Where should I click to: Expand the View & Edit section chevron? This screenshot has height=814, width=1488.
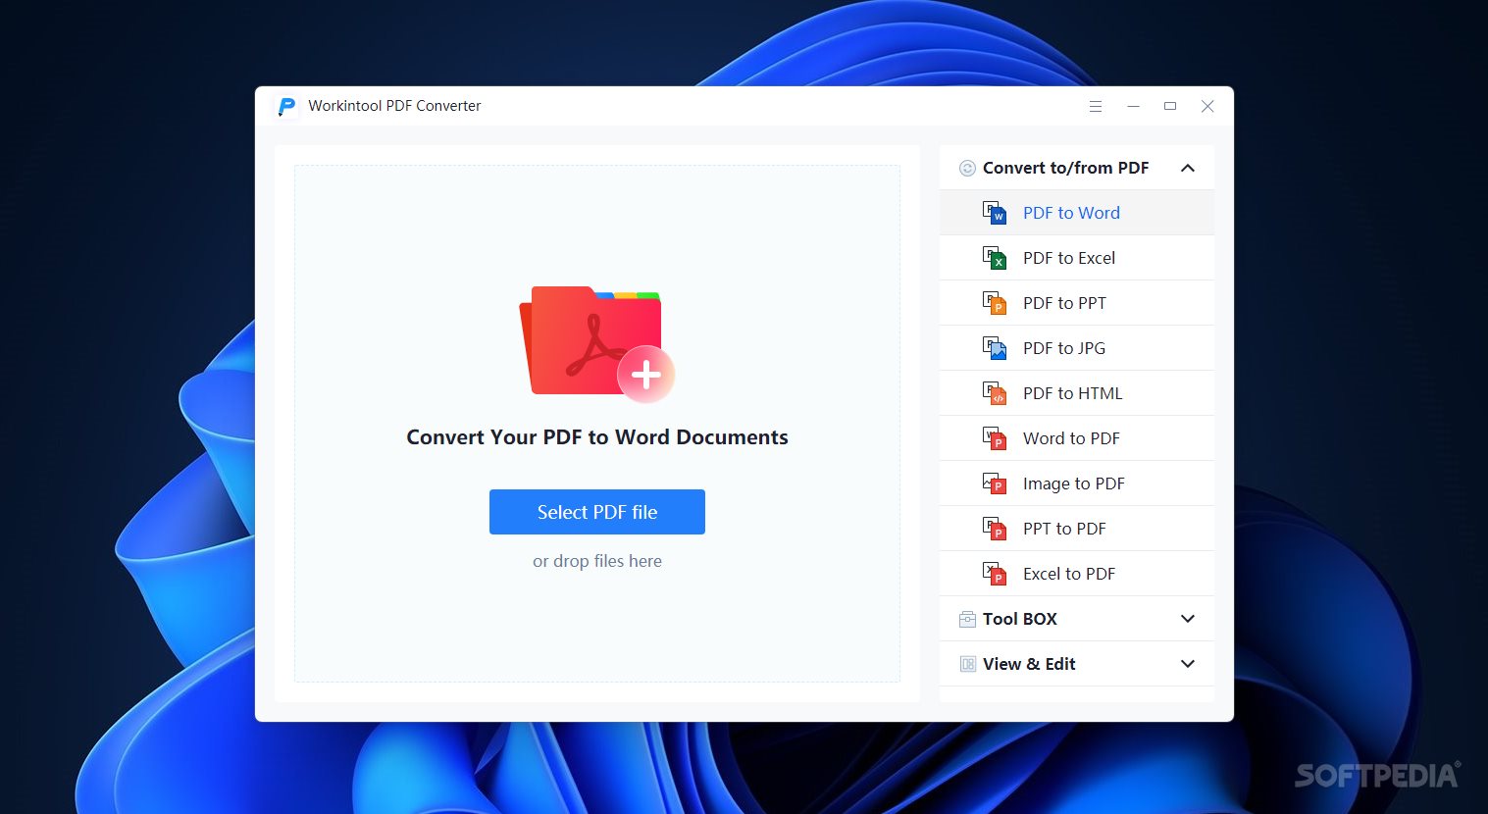click(1188, 664)
